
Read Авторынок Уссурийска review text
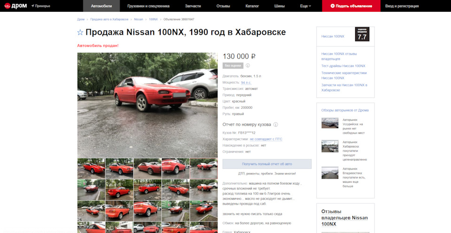tap(353, 127)
